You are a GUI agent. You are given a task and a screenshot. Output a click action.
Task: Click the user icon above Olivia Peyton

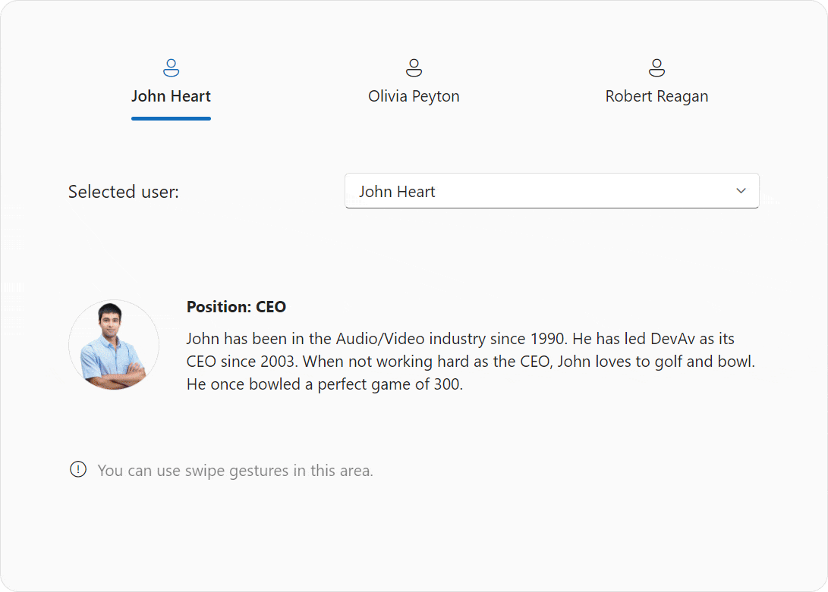414,68
